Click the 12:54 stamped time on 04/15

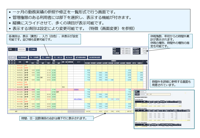click(32, 99)
